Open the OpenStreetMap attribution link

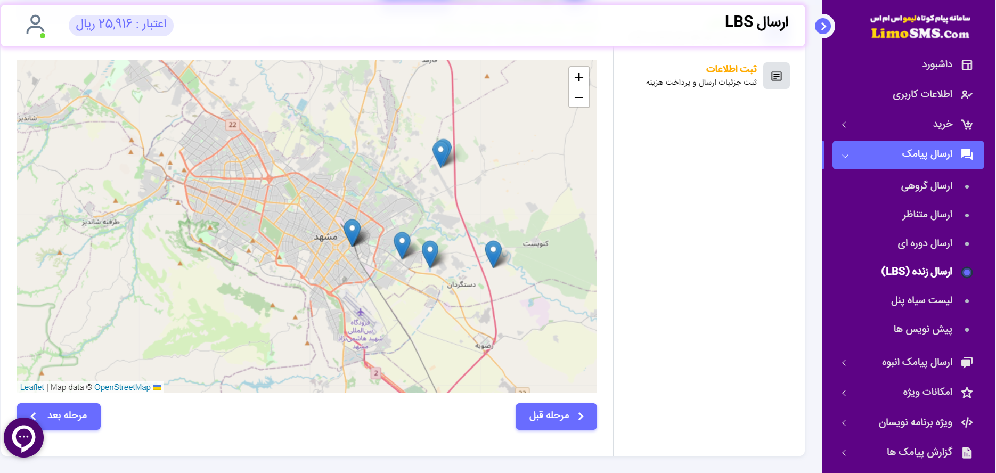123,387
